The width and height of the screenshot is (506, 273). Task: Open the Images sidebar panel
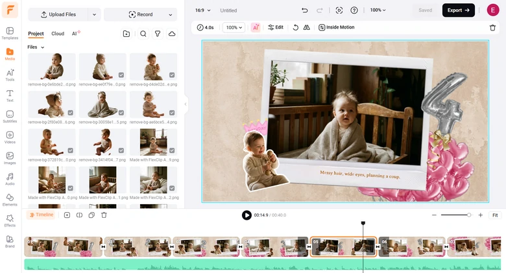click(10, 158)
